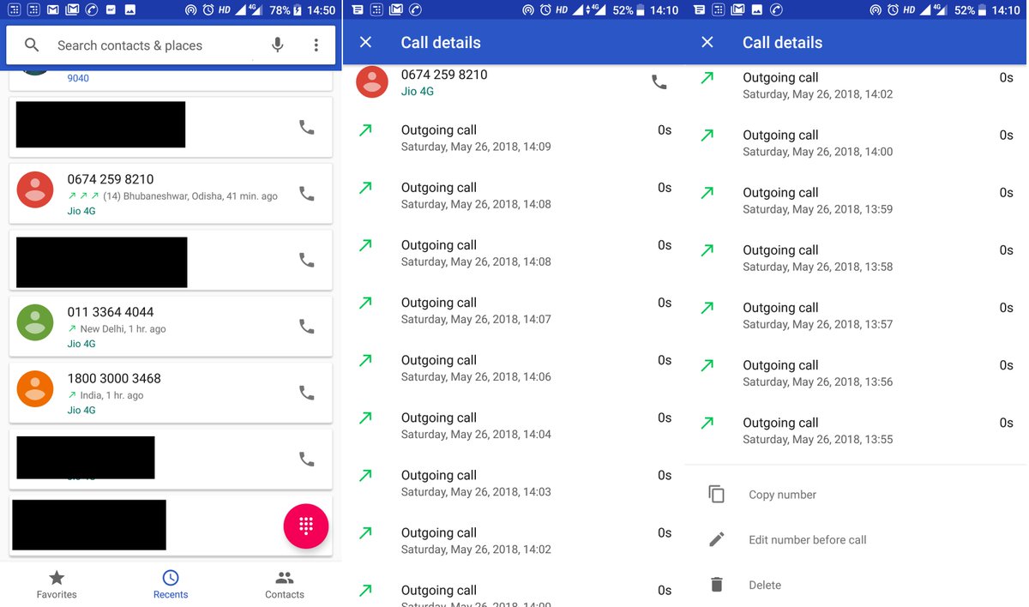Select the outgoing call at 13:59
Image resolution: width=1029 pixels, height=607 pixels.
point(856,201)
